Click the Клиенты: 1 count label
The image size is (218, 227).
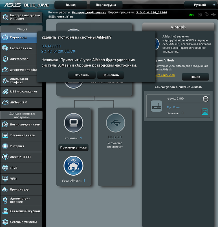73,138
